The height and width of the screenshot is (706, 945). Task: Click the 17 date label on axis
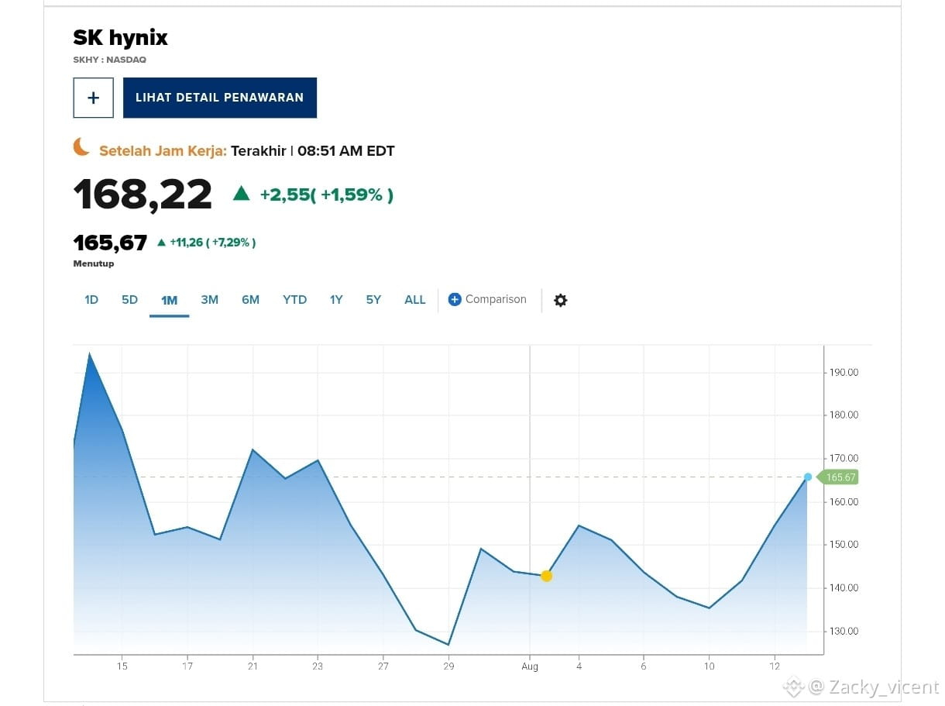tap(187, 666)
